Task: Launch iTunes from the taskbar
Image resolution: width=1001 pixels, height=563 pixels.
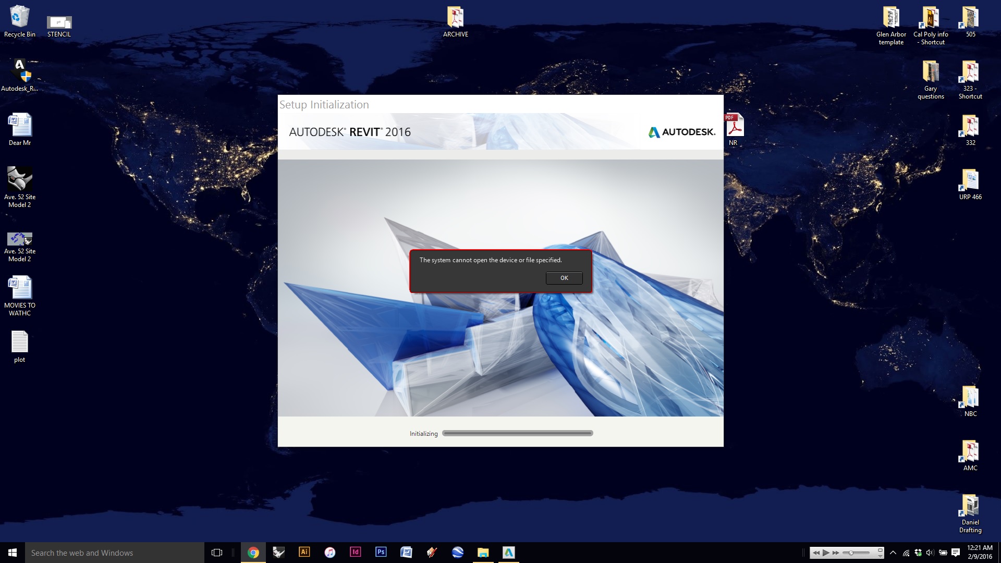Action: (330, 553)
